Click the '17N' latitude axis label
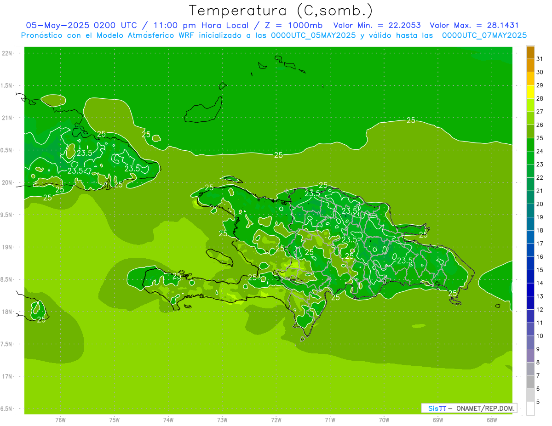Image resolution: width=552 pixels, height=426 pixels. pos(8,376)
